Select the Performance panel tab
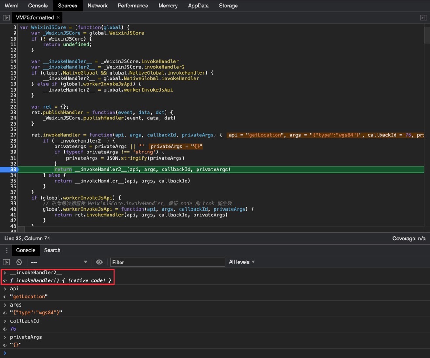This screenshot has width=430, height=358. click(132, 6)
